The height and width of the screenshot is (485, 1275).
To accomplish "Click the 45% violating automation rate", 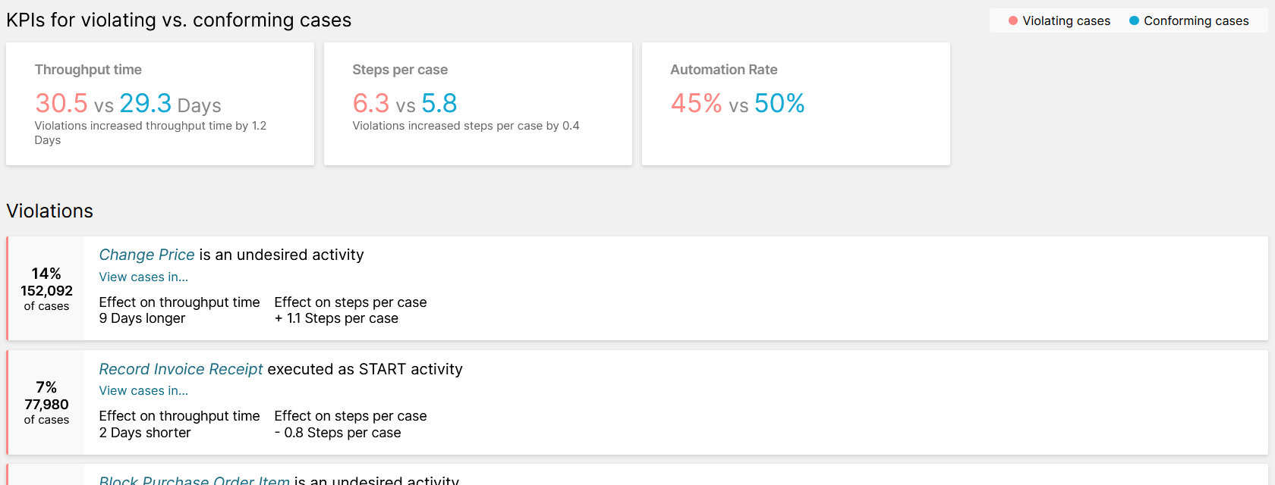I will click(696, 103).
